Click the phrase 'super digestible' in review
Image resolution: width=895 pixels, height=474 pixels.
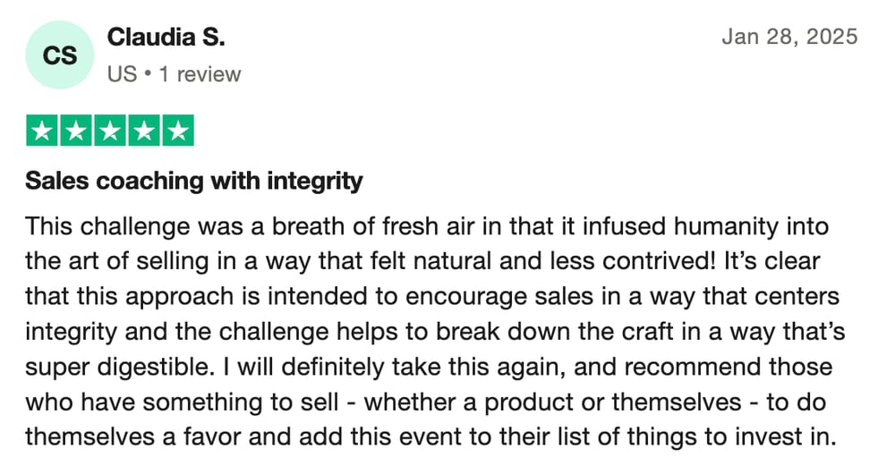coord(119,367)
